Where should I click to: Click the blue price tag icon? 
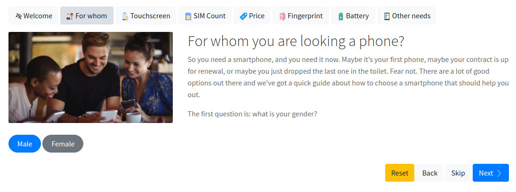coord(243,16)
